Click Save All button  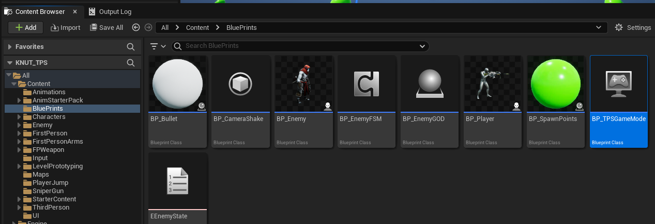coord(106,27)
